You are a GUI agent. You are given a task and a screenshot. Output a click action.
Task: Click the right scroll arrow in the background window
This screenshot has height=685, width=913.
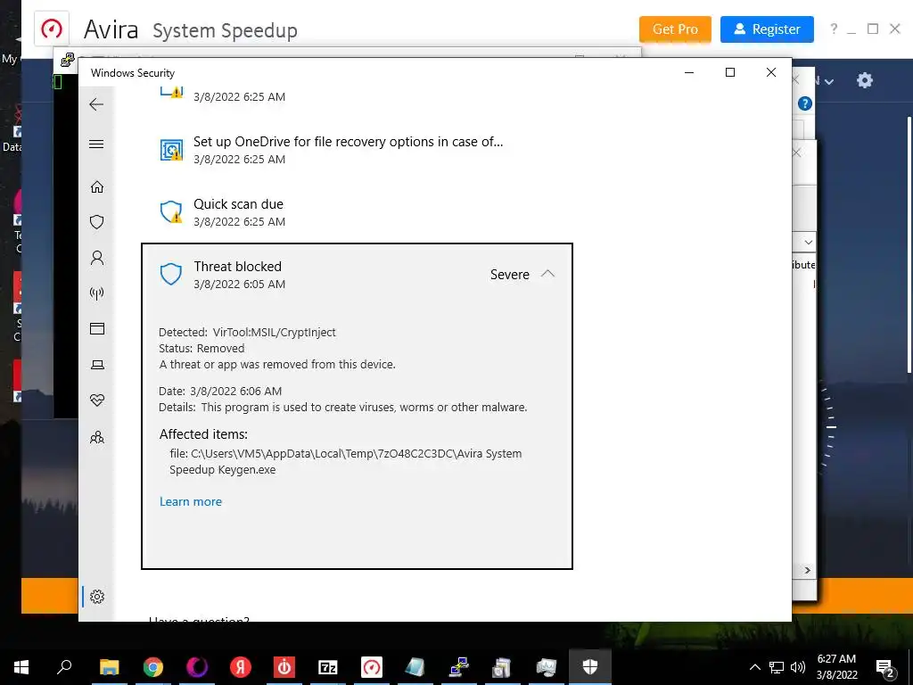tap(807, 570)
